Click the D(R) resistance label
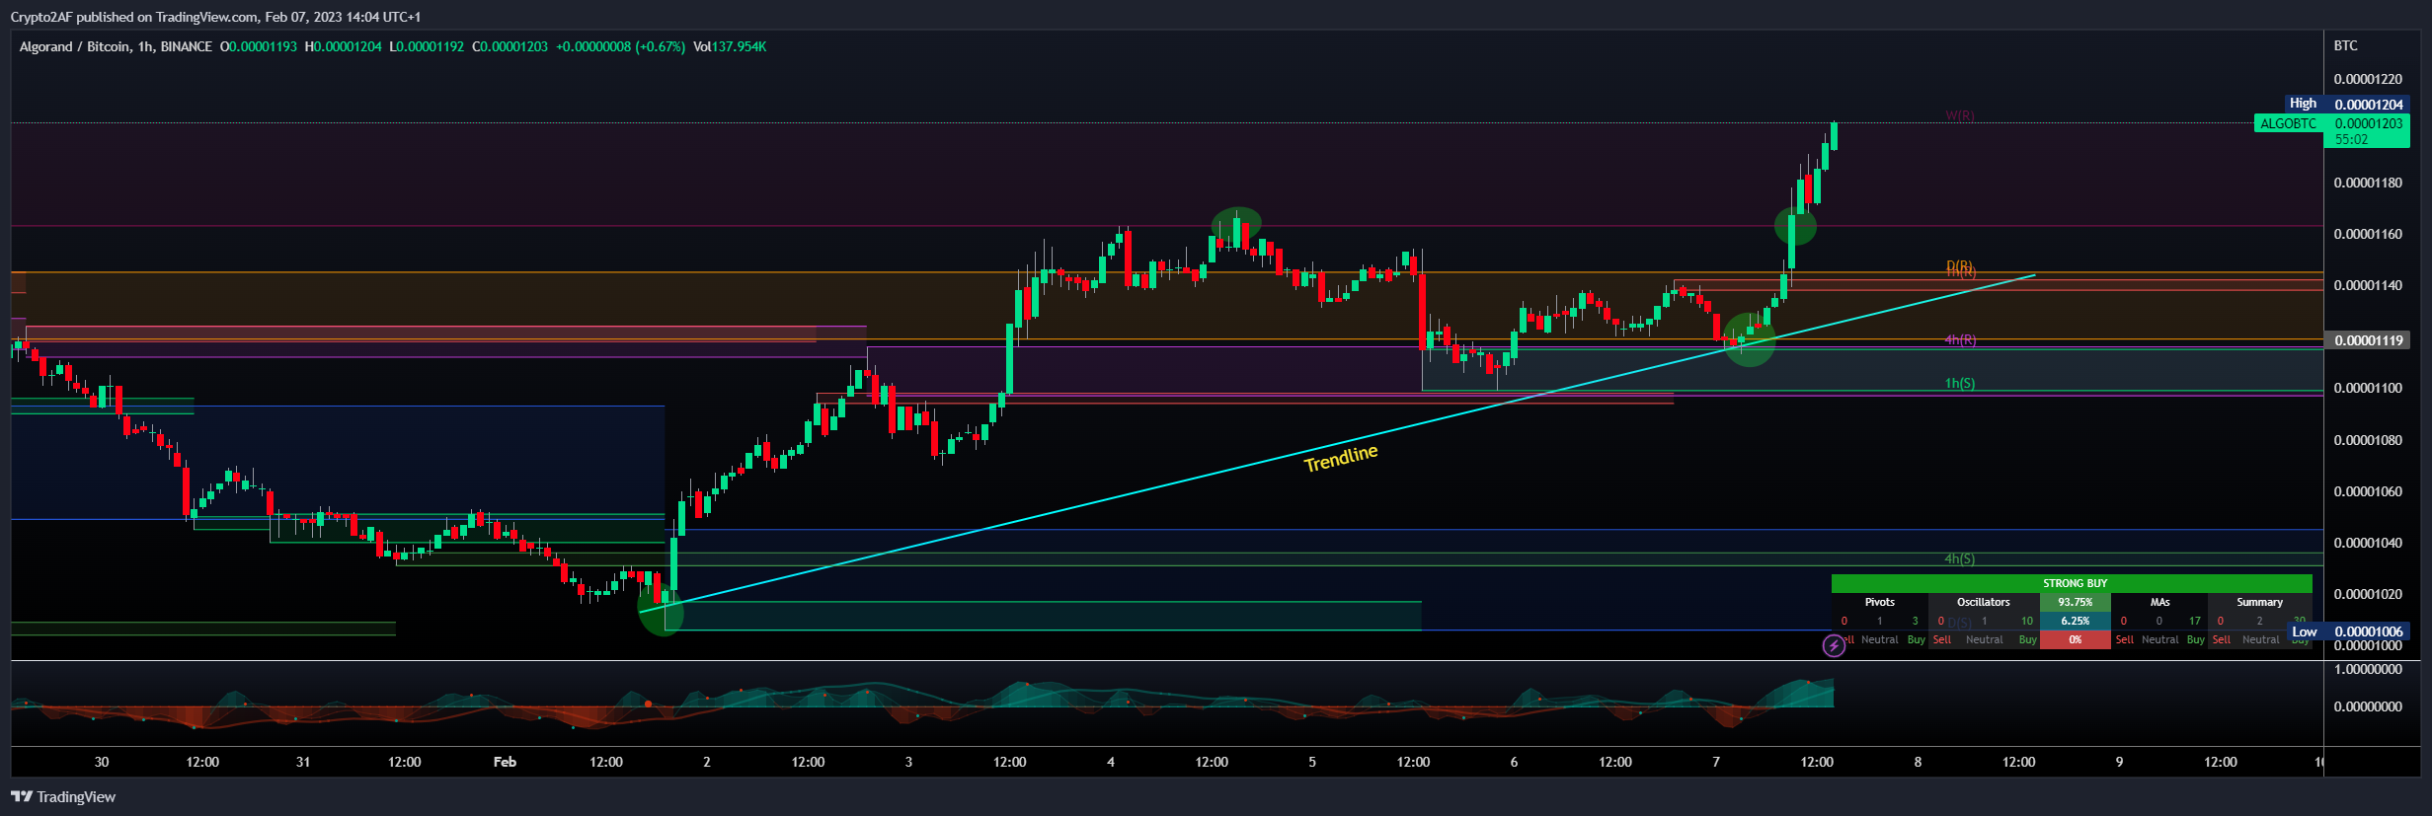The image size is (2432, 816). tap(1960, 265)
